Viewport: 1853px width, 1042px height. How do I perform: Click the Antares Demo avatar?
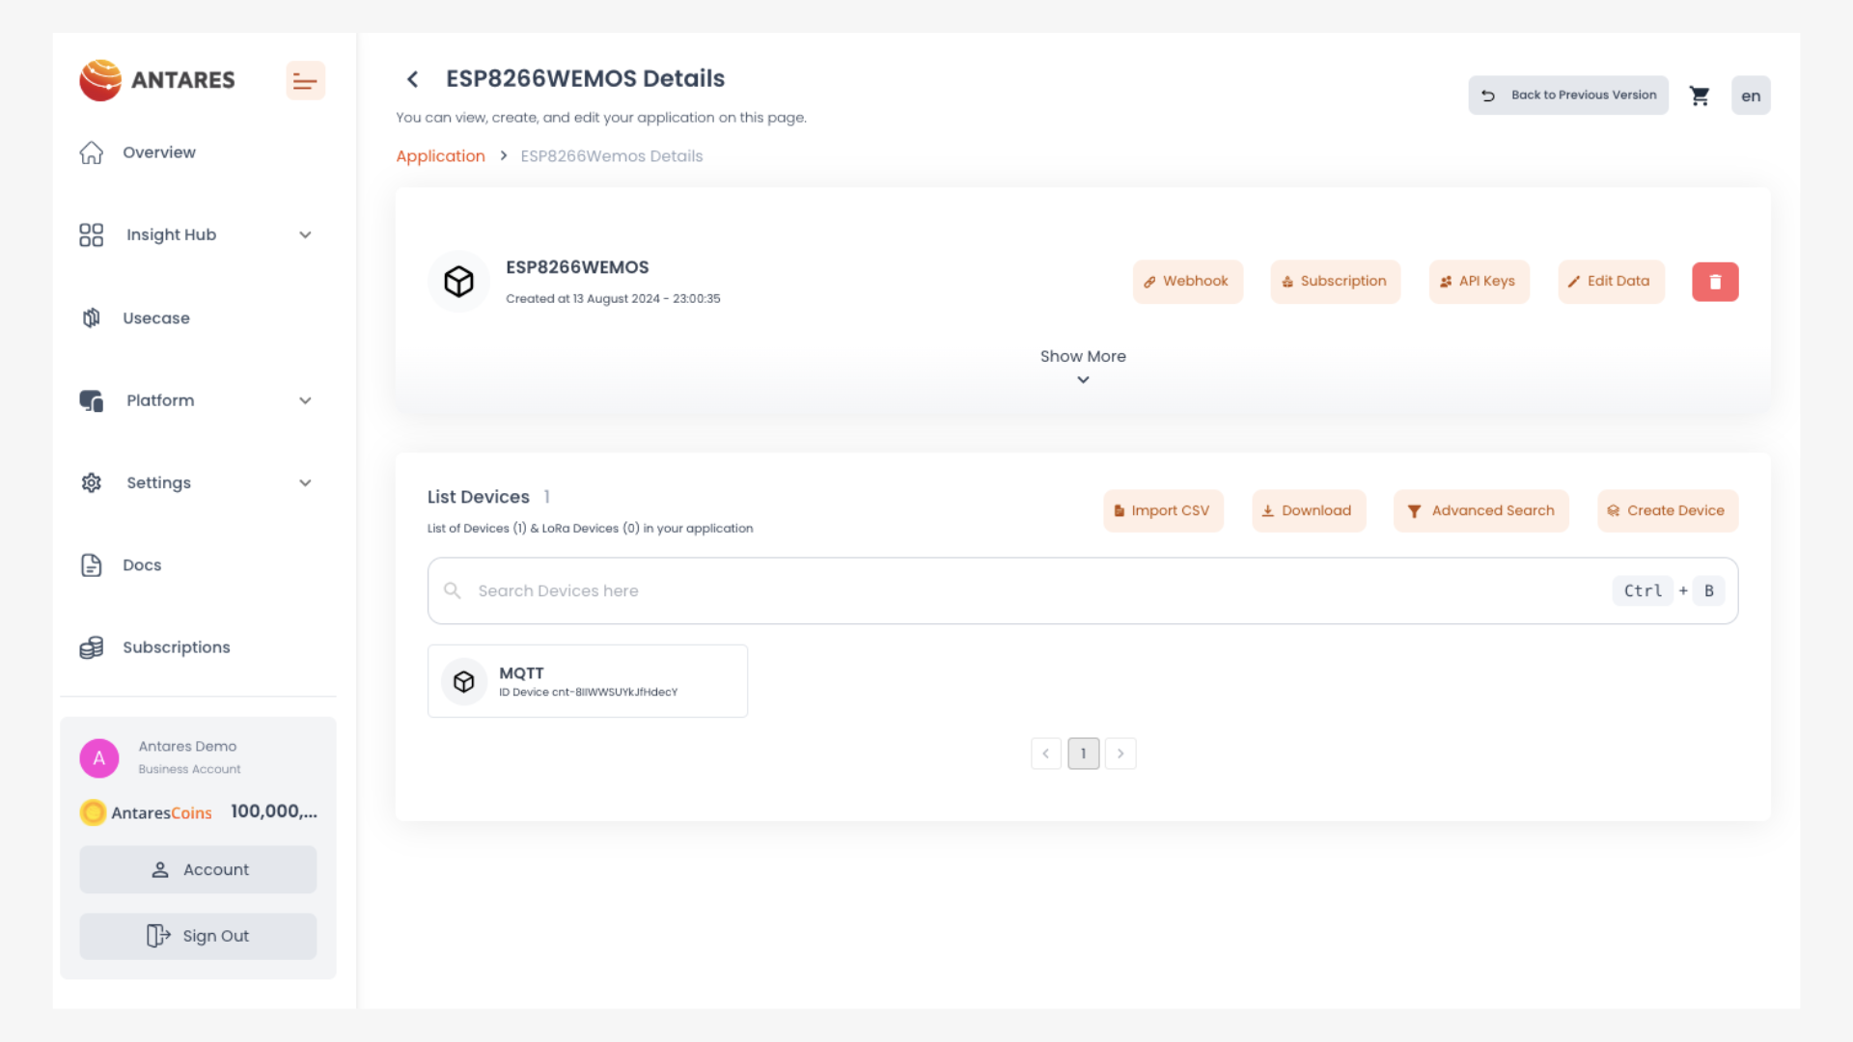99,758
